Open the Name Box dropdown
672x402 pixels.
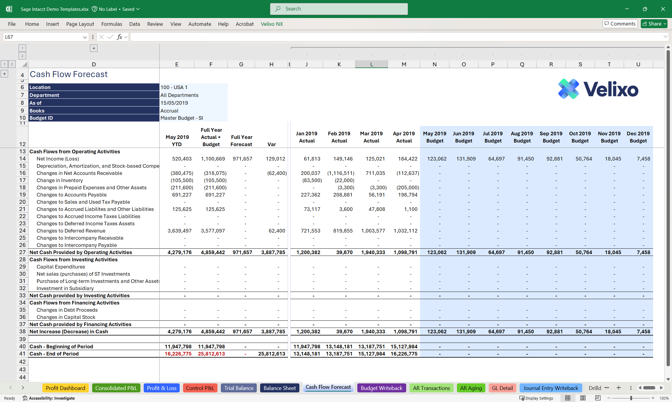point(85,37)
